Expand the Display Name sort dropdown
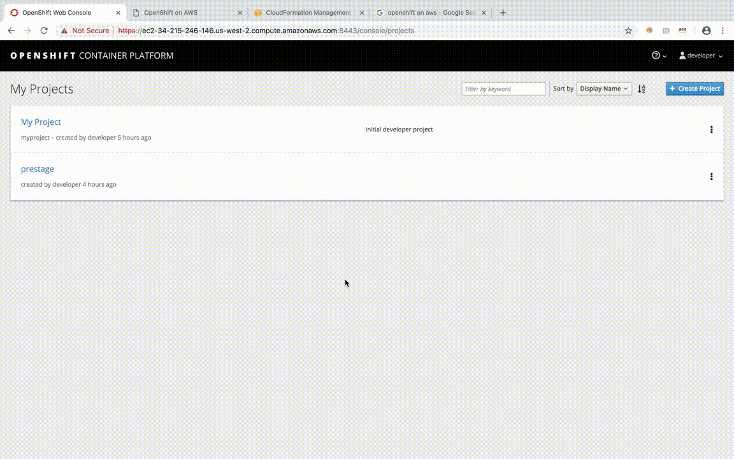The image size is (734, 459). [604, 89]
